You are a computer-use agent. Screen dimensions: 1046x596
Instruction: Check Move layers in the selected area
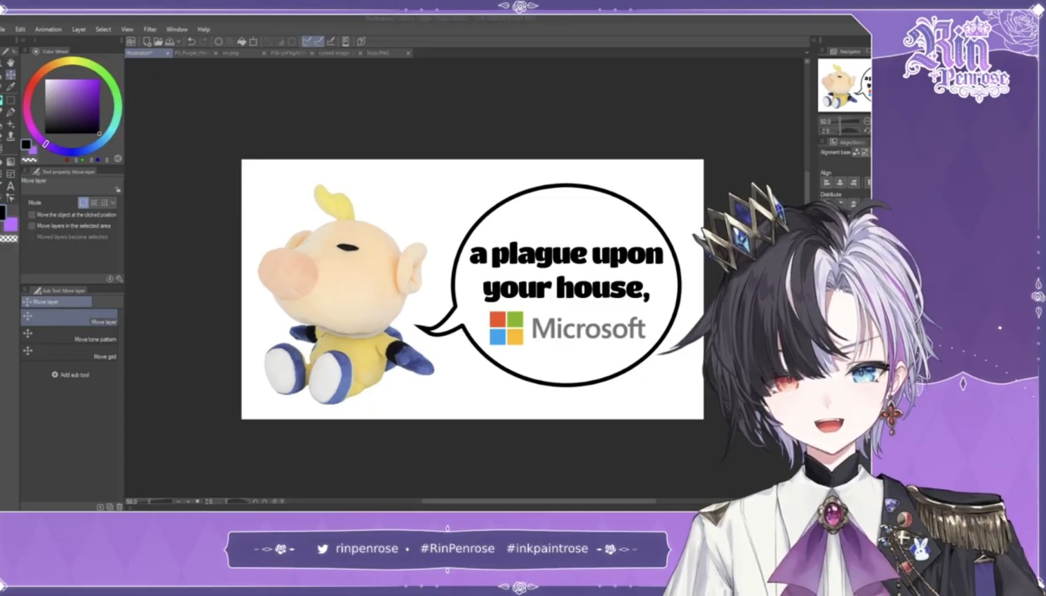[32, 226]
